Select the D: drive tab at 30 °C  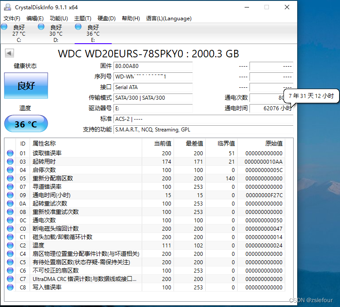click(56, 34)
